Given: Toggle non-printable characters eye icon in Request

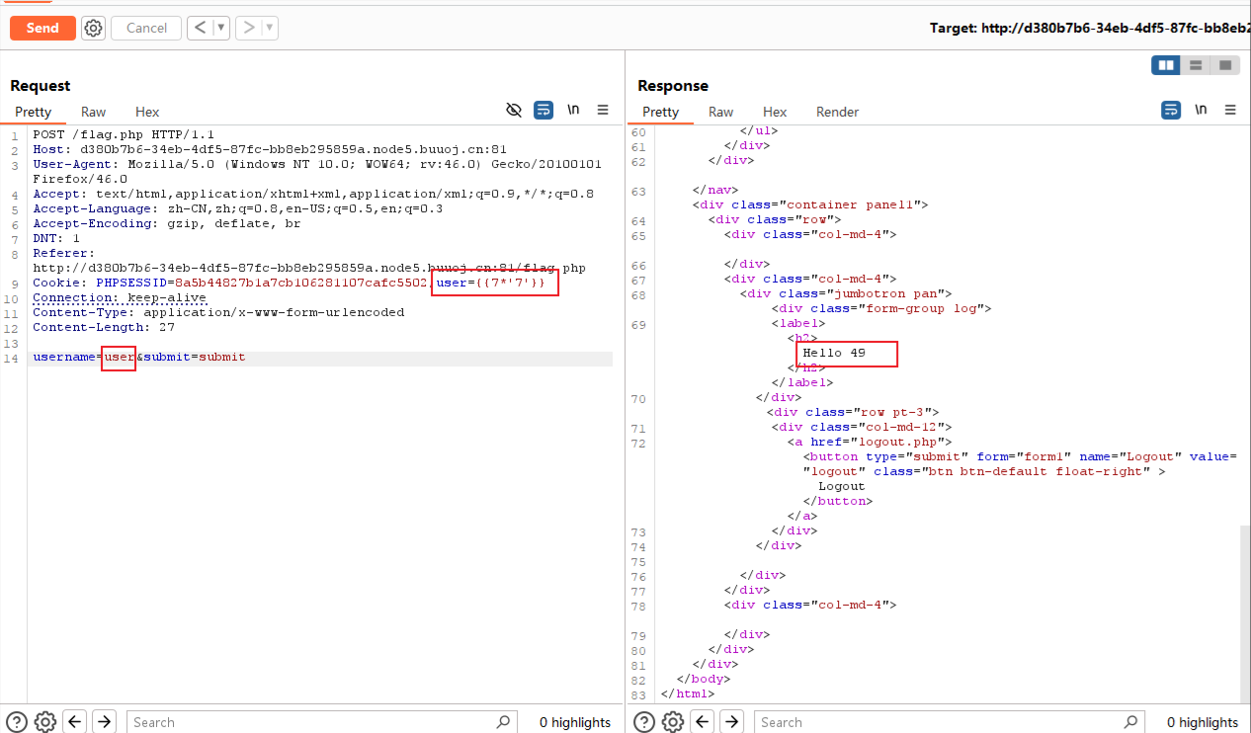Looking at the screenshot, I should 514,110.
